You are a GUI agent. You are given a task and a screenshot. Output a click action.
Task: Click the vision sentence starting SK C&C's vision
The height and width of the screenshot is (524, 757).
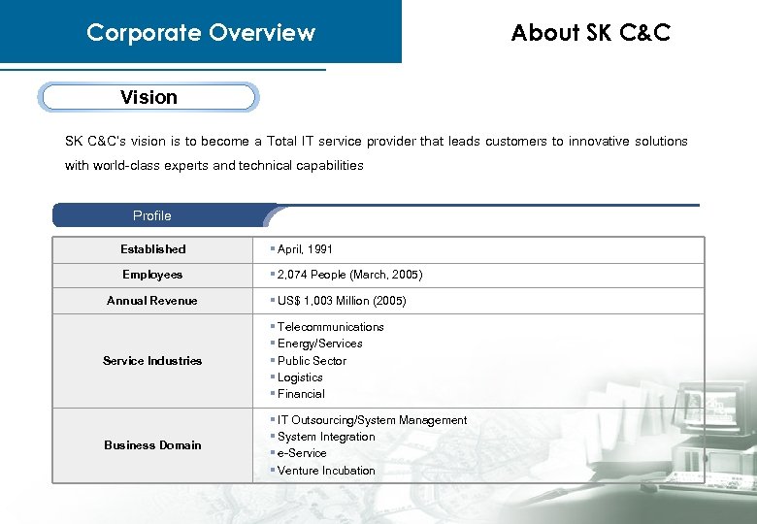coord(377,142)
